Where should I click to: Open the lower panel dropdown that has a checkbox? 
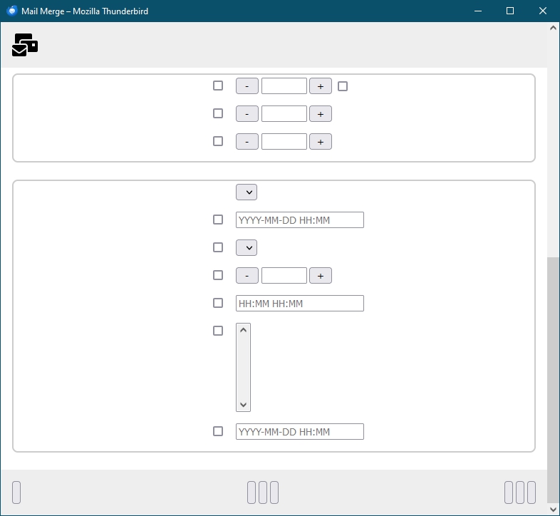(x=247, y=247)
